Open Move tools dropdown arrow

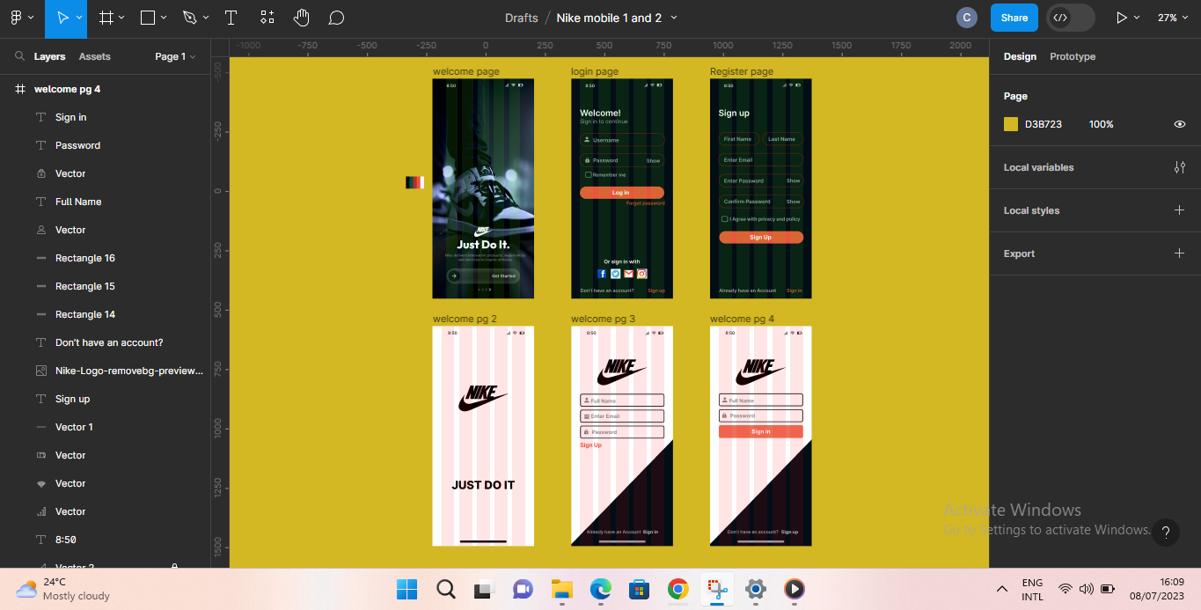click(x=79, y=18)
